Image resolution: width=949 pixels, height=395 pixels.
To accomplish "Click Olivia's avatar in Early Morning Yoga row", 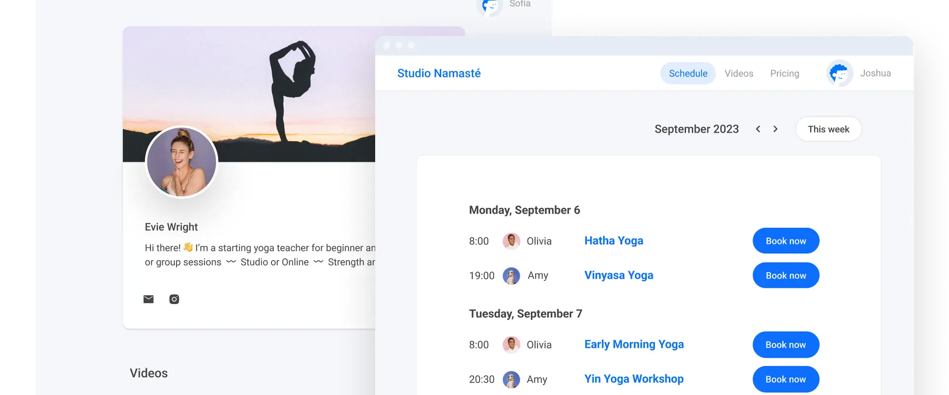I will (511, 345).
